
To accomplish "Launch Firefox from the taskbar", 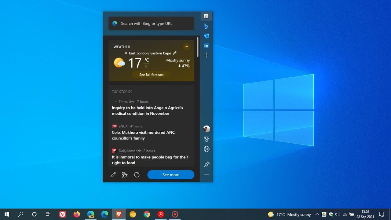I will pos(77,214).
